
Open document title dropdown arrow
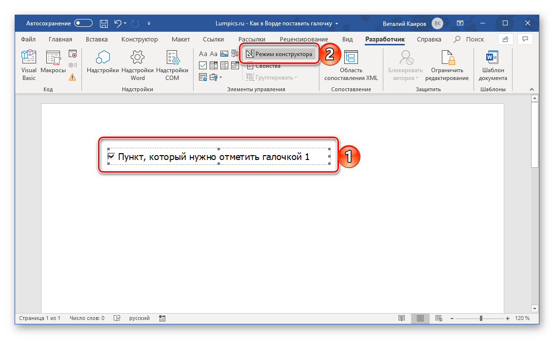(336, 24)
